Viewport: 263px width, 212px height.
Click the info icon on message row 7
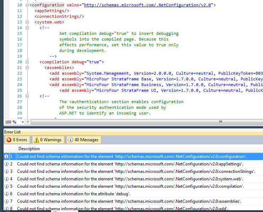pos(6,201)
